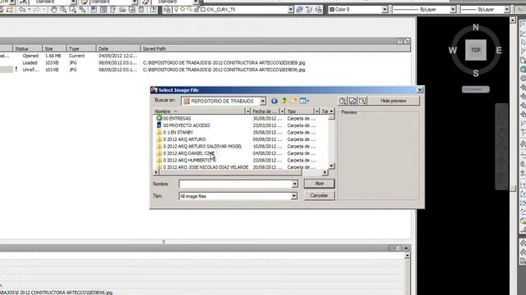Click the Unnamed UCS menu under ViewCube
Screen dimensions: 526x295
pos(476,89)
